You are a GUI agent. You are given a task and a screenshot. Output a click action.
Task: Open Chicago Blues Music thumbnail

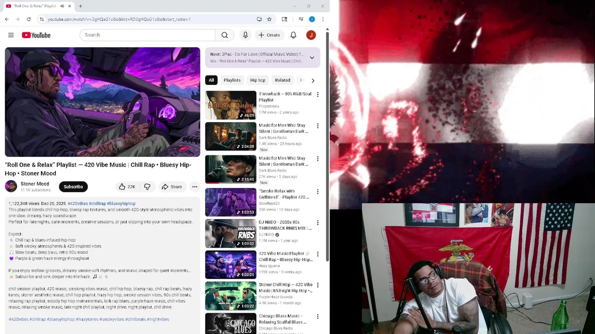coord(231,323)
